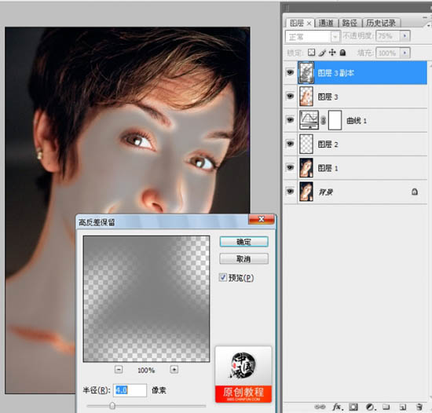Image resolution: width=432 pixels, height=413 pixels.
Task: Hide the 图层 2 layer
Action: (x=290, y=144)
